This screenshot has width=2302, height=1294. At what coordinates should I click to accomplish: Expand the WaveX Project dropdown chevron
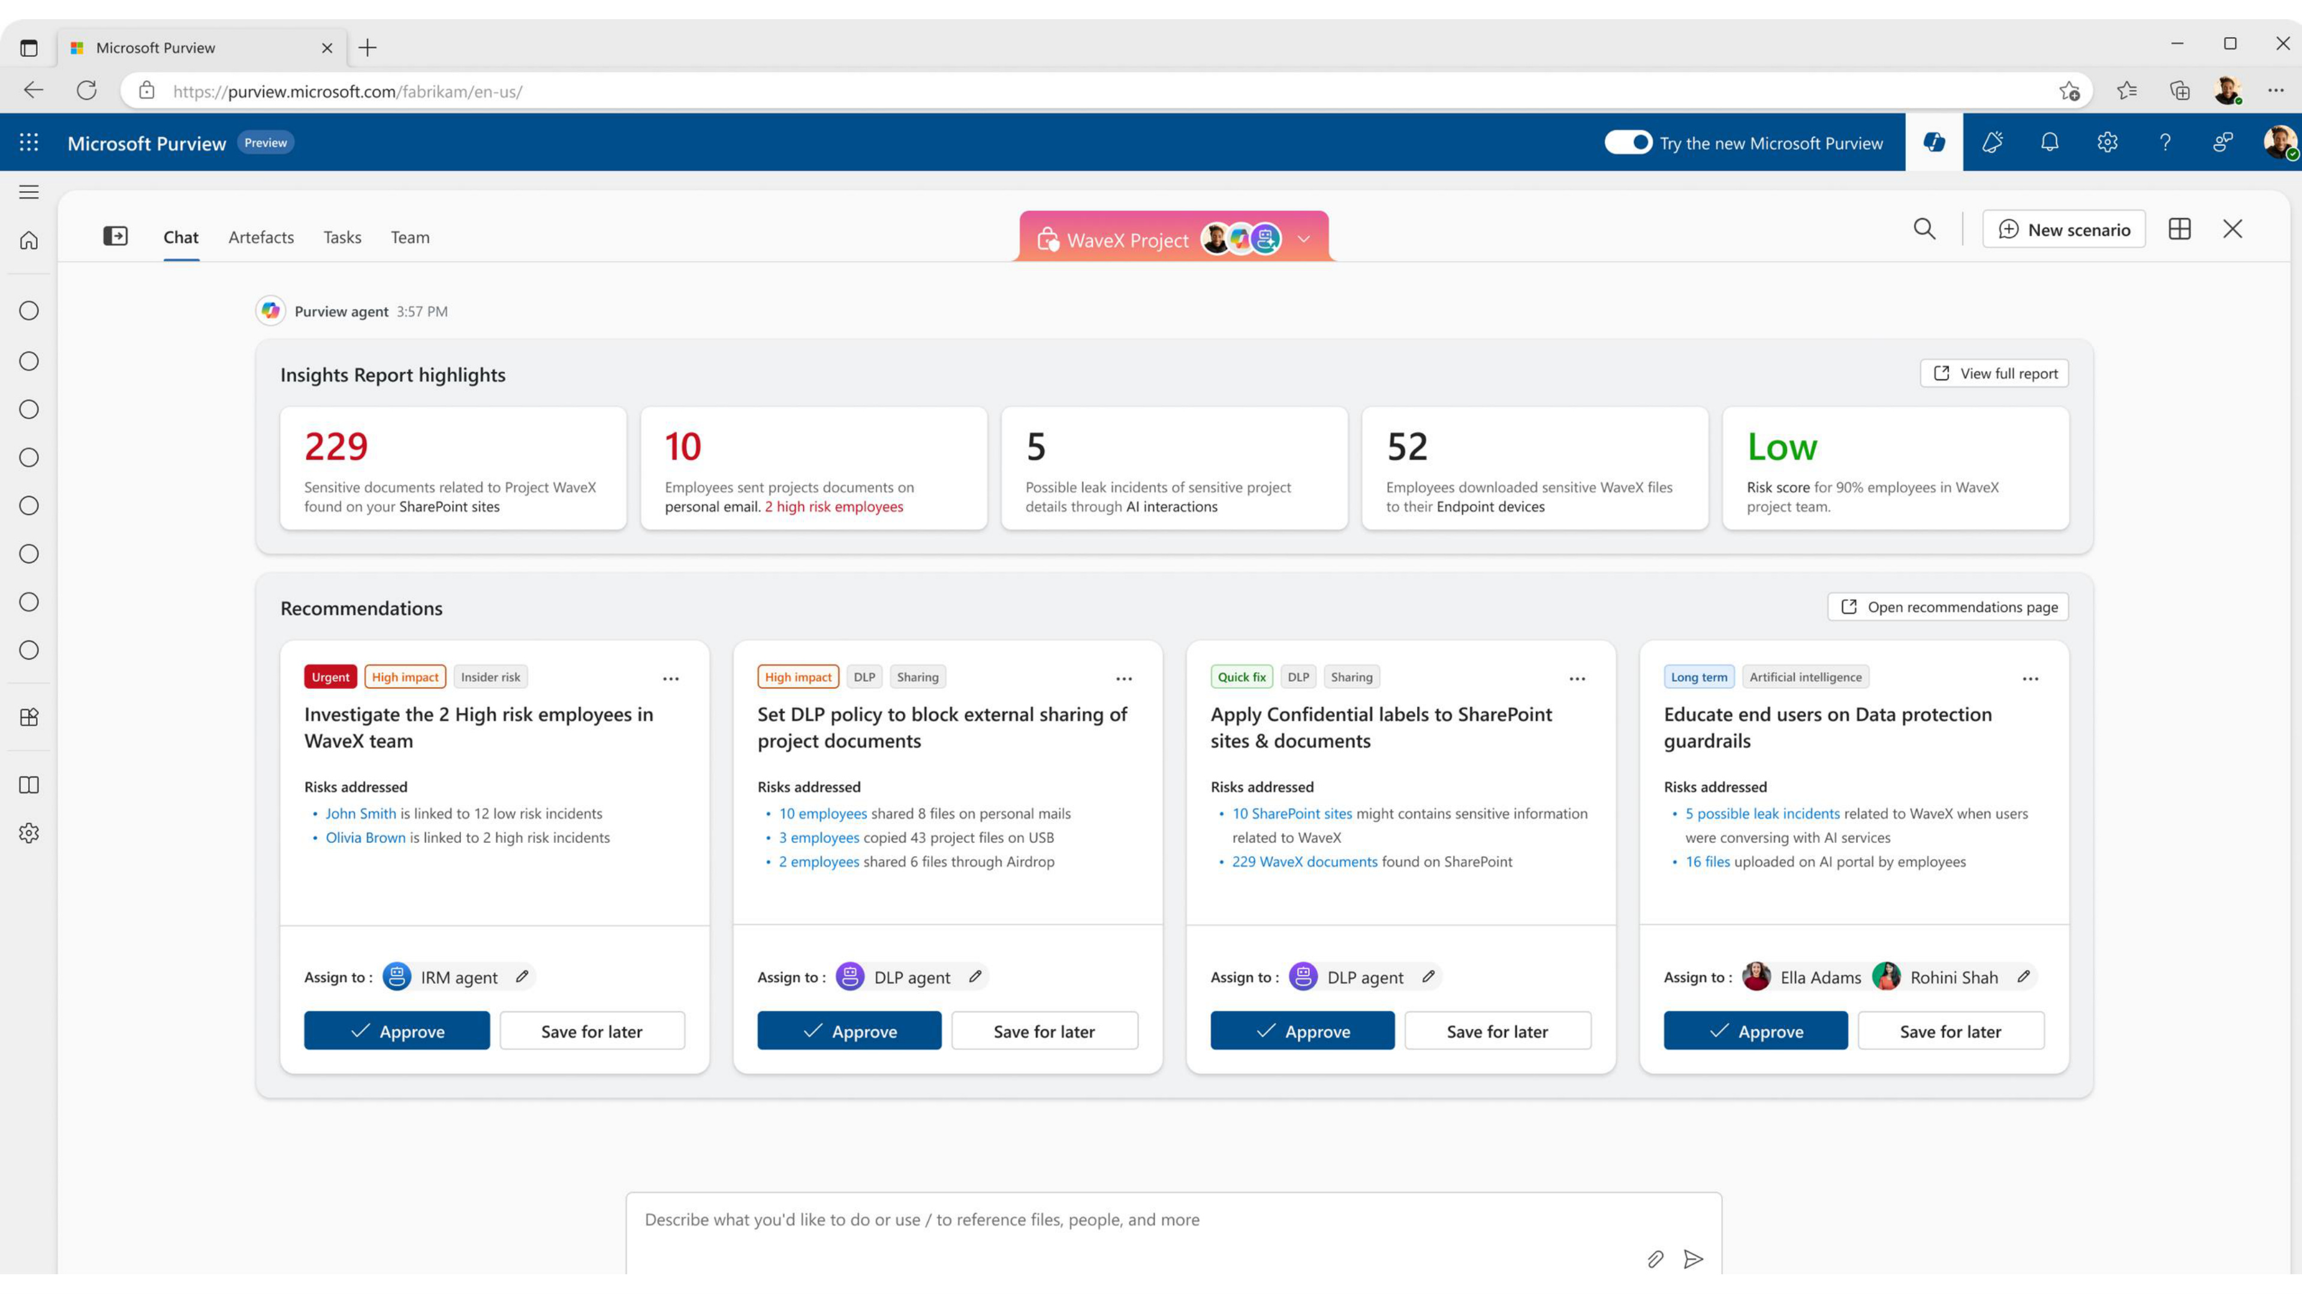[1303, 238]
